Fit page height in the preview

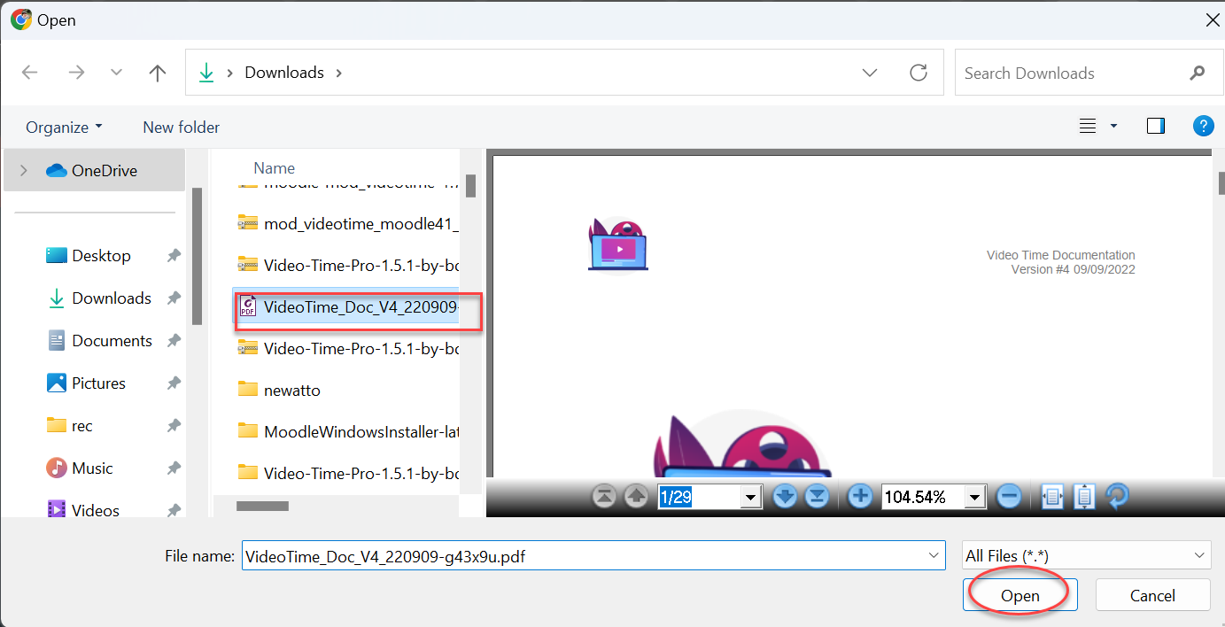click(1084, 497)
